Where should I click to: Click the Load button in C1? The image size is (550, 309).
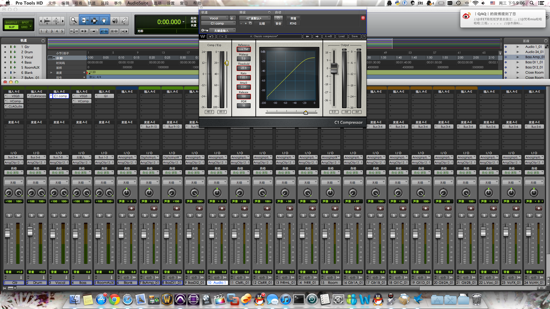(341, 36)
